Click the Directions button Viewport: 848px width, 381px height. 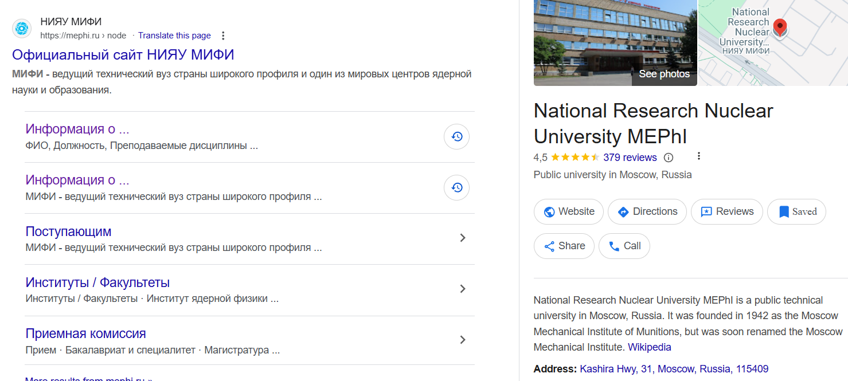click(647, 211)
